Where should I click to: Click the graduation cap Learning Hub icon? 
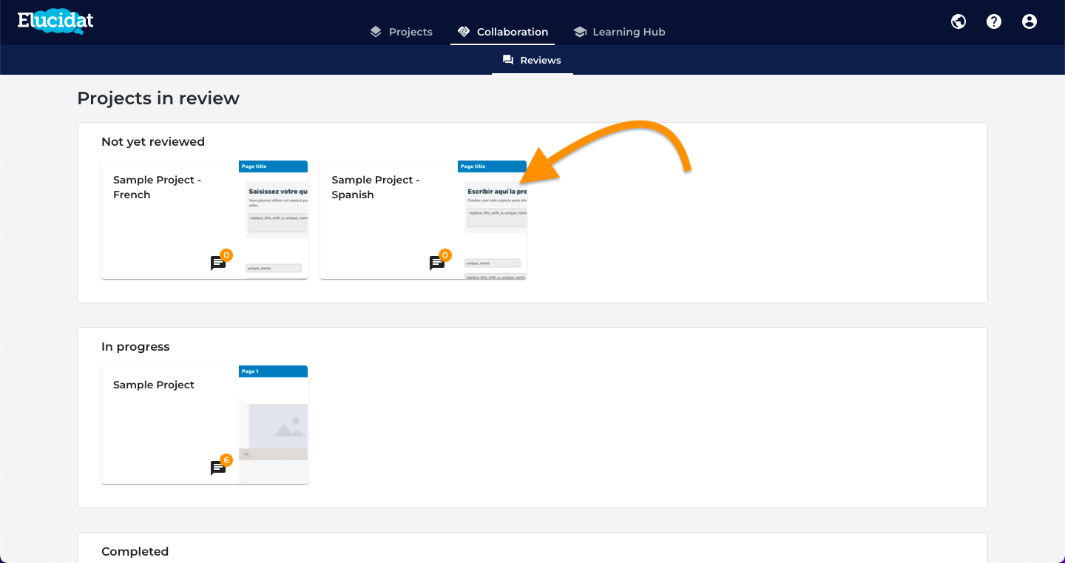pos(580,32)
